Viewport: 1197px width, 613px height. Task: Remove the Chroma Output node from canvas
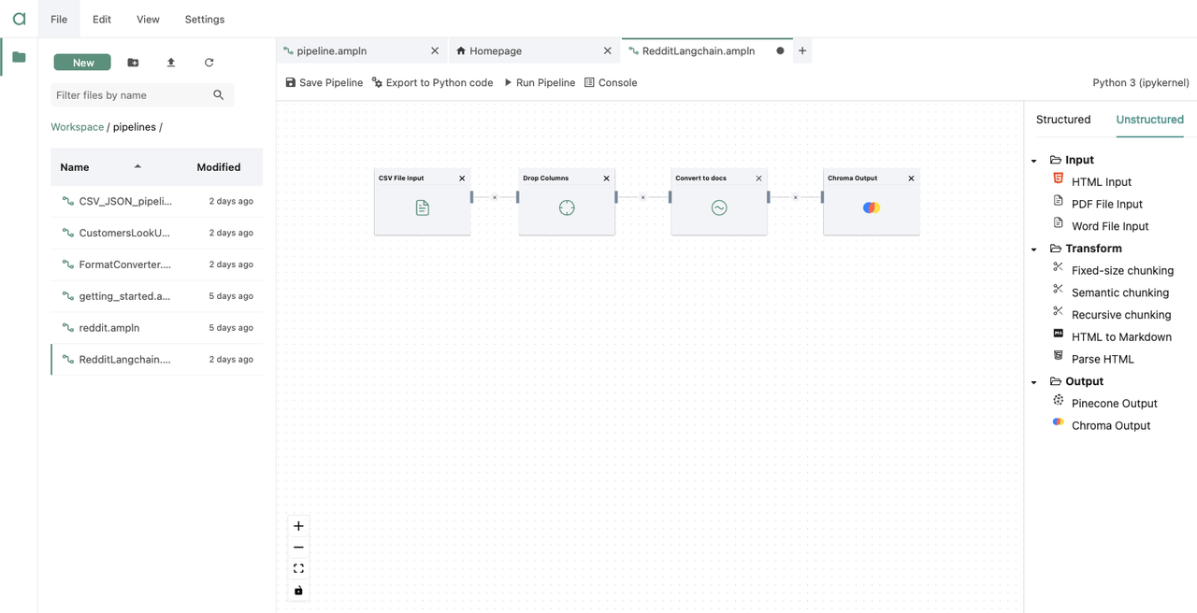tap(911, 178)
